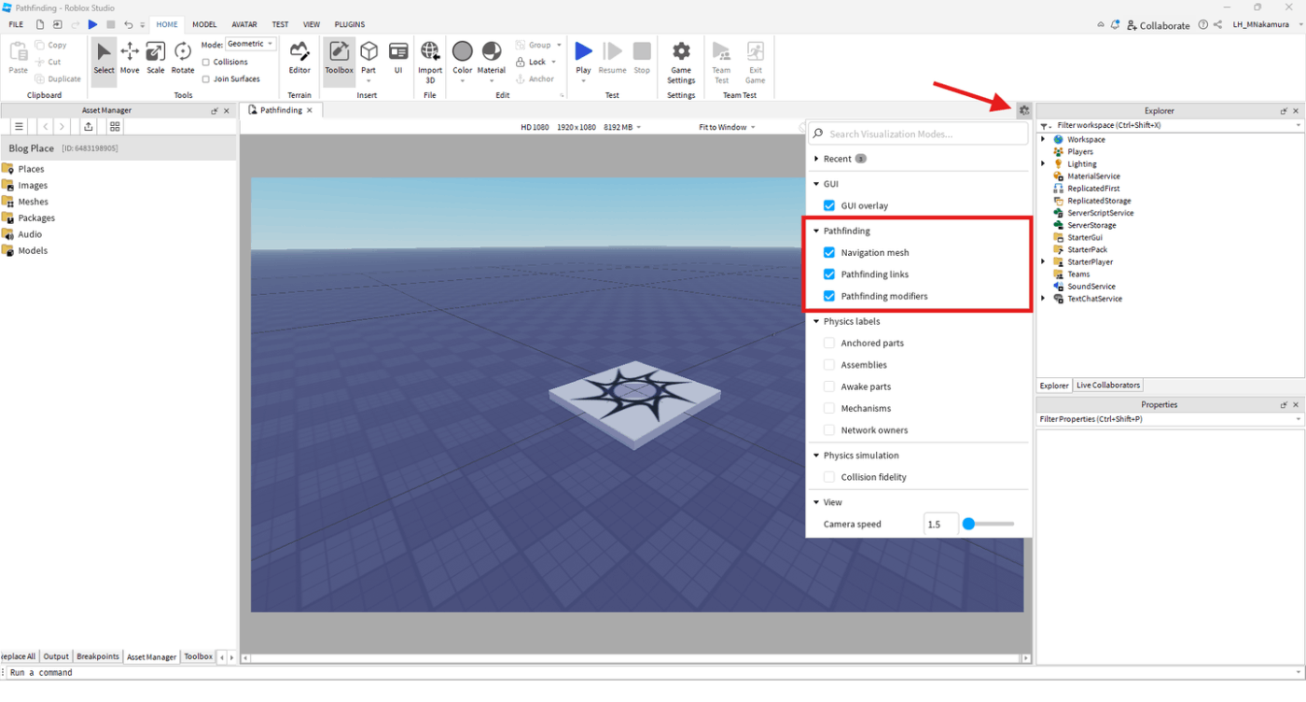Switch to the Live Collaborators tab
This screenshot has height=702, width=1306.
point(1108,386)
